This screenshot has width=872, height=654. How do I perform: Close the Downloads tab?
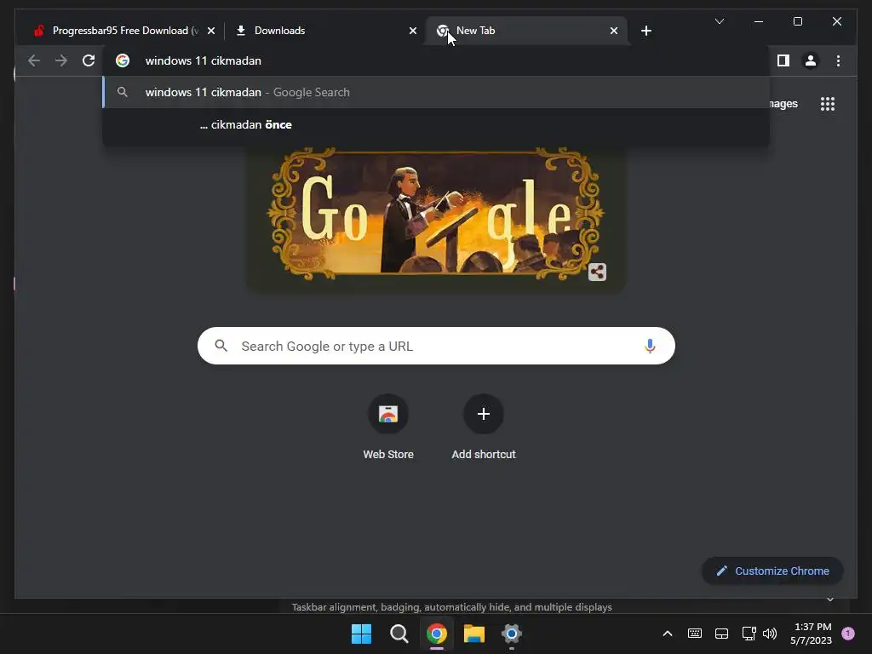point(413,31)
